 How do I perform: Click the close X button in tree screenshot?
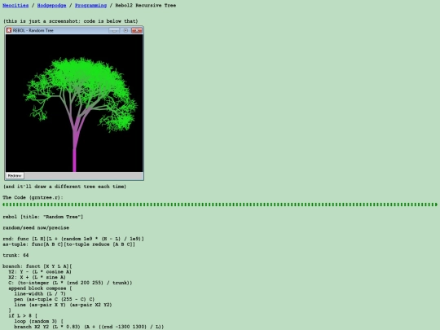[137, 30]
